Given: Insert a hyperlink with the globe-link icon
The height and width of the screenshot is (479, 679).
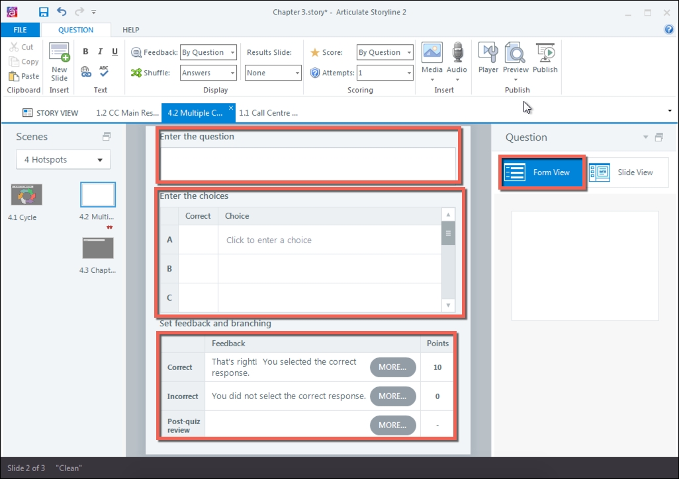Looking at the screenshot, I should click(x=86, y=72).
